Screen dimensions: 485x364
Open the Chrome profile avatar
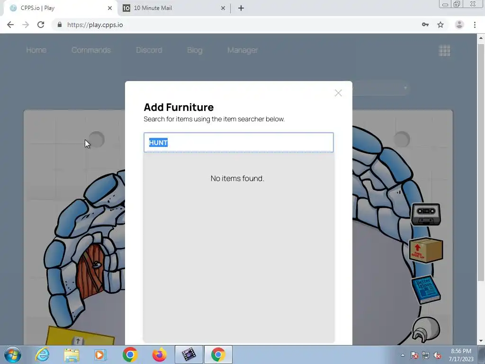click(459, 25)
